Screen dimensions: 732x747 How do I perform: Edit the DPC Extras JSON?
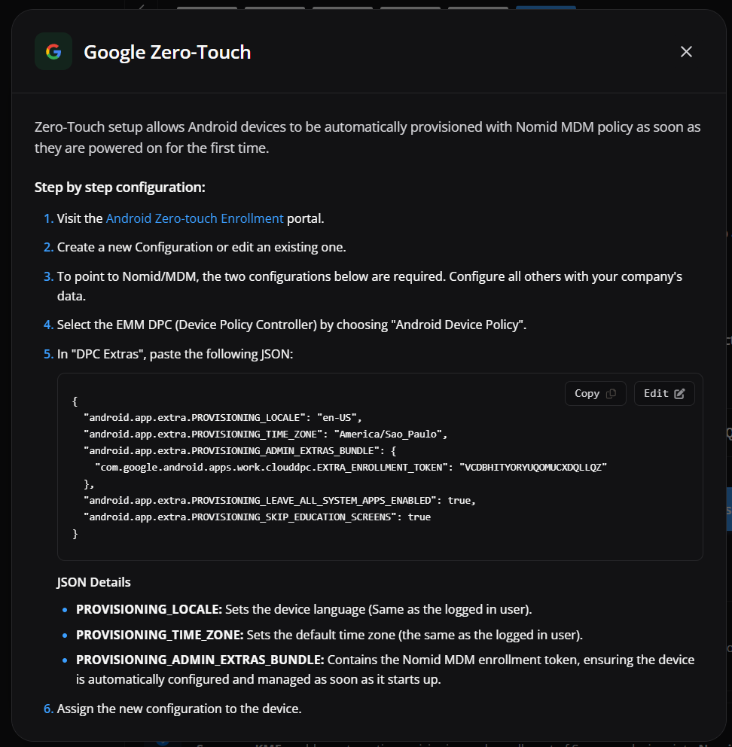click(664, 394)
